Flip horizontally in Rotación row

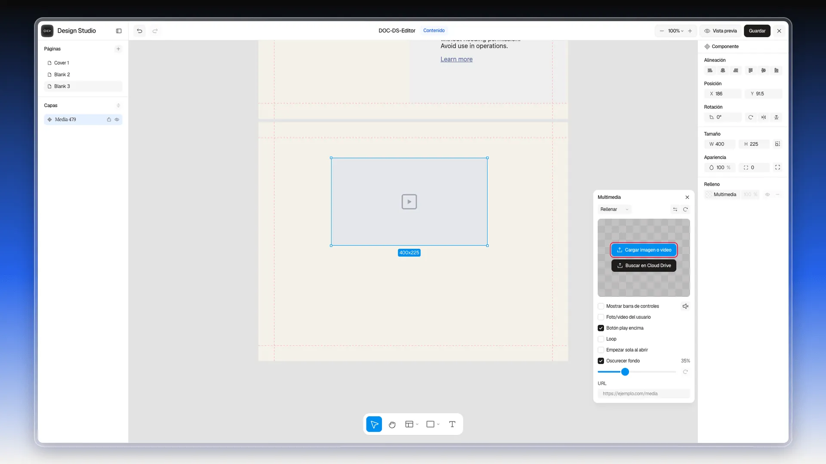(x=764, y=117)
